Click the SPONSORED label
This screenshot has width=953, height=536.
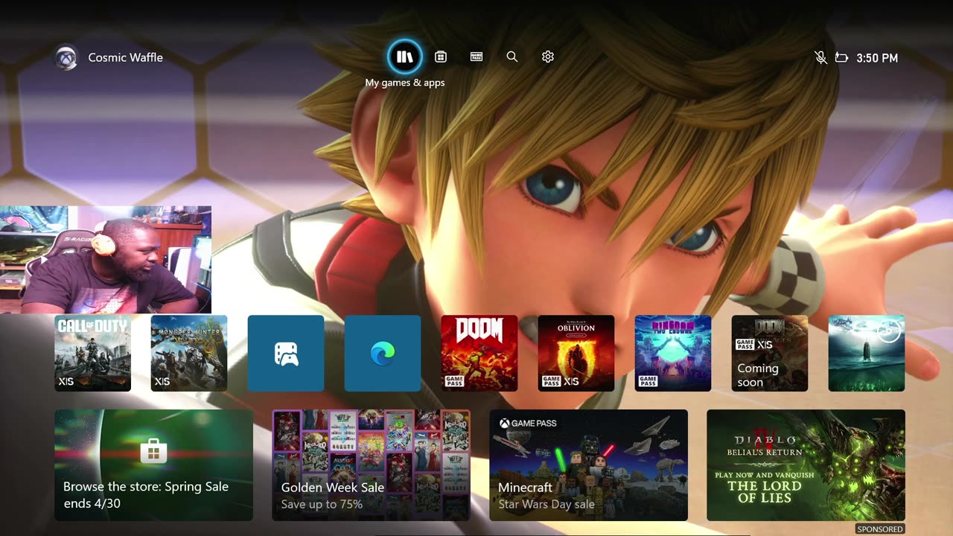(880, 529)
